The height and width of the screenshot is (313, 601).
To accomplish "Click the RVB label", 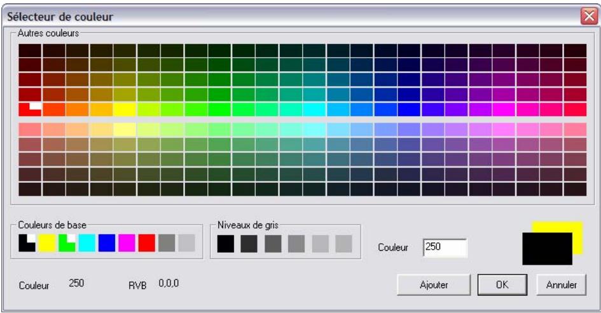I will pyautogui.click(x=137, y=286).
